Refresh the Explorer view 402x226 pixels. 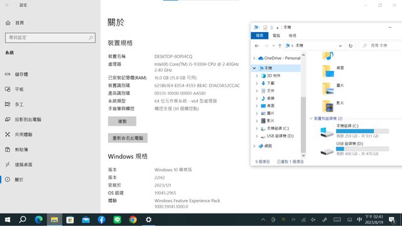350,46
